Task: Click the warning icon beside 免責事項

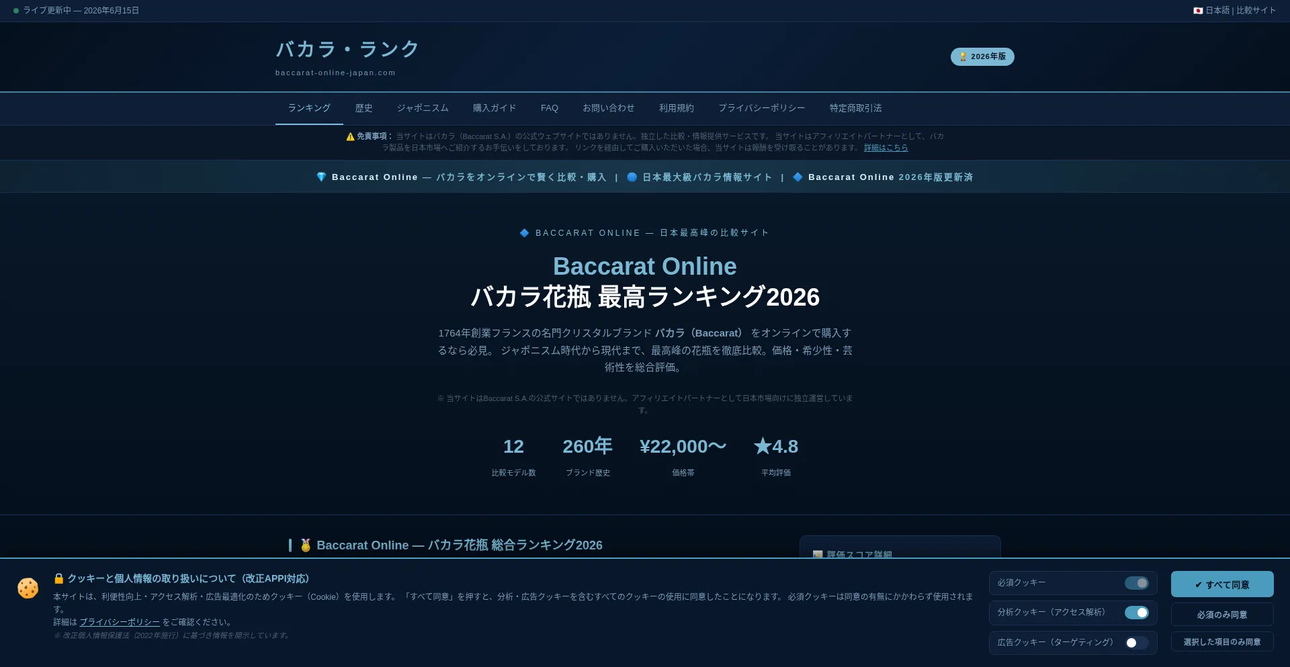Action: tap(350, 136)
